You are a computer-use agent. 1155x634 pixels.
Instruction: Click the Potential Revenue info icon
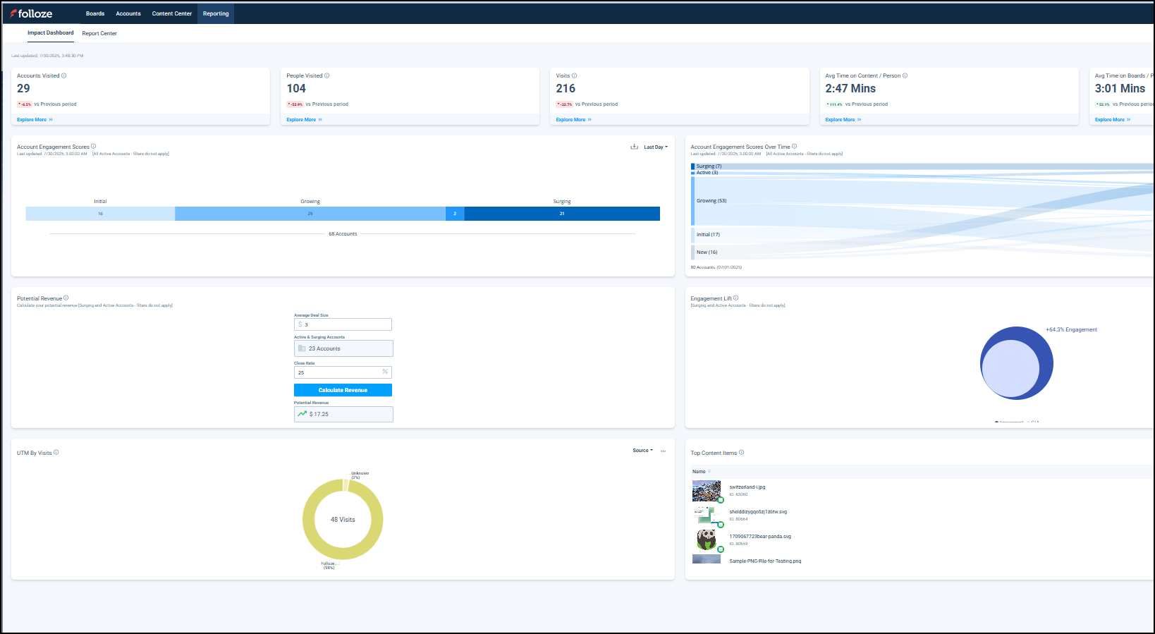click(66, 298)
